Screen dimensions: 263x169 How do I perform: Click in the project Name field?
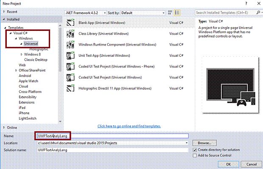113,136
